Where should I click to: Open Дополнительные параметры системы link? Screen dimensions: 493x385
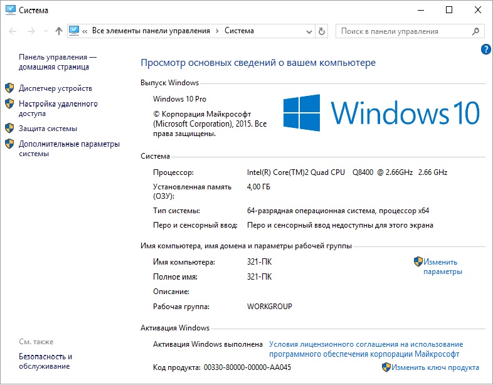[69, 149]
